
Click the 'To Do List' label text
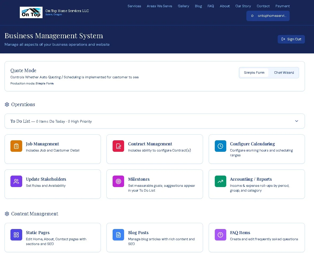pyautogui.click(x=20, y=121)
